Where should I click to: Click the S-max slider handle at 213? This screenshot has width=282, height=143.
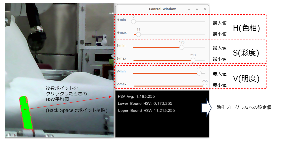[193, 60]
